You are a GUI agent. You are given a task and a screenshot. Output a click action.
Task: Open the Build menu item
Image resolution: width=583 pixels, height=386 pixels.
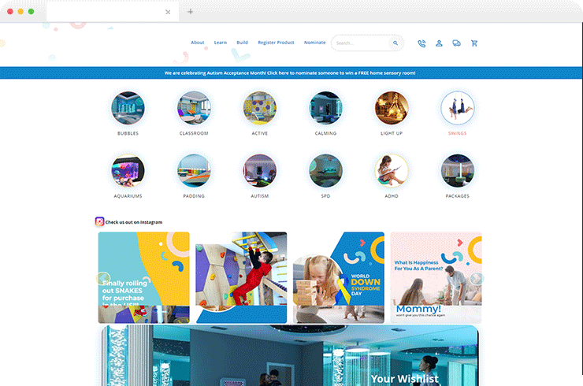coord(242,43)
